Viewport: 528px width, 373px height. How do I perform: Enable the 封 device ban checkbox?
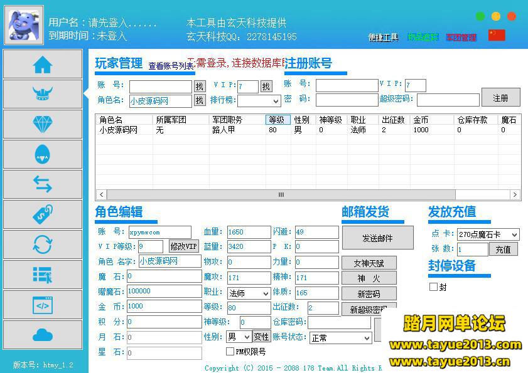click(x=433, y=286)
